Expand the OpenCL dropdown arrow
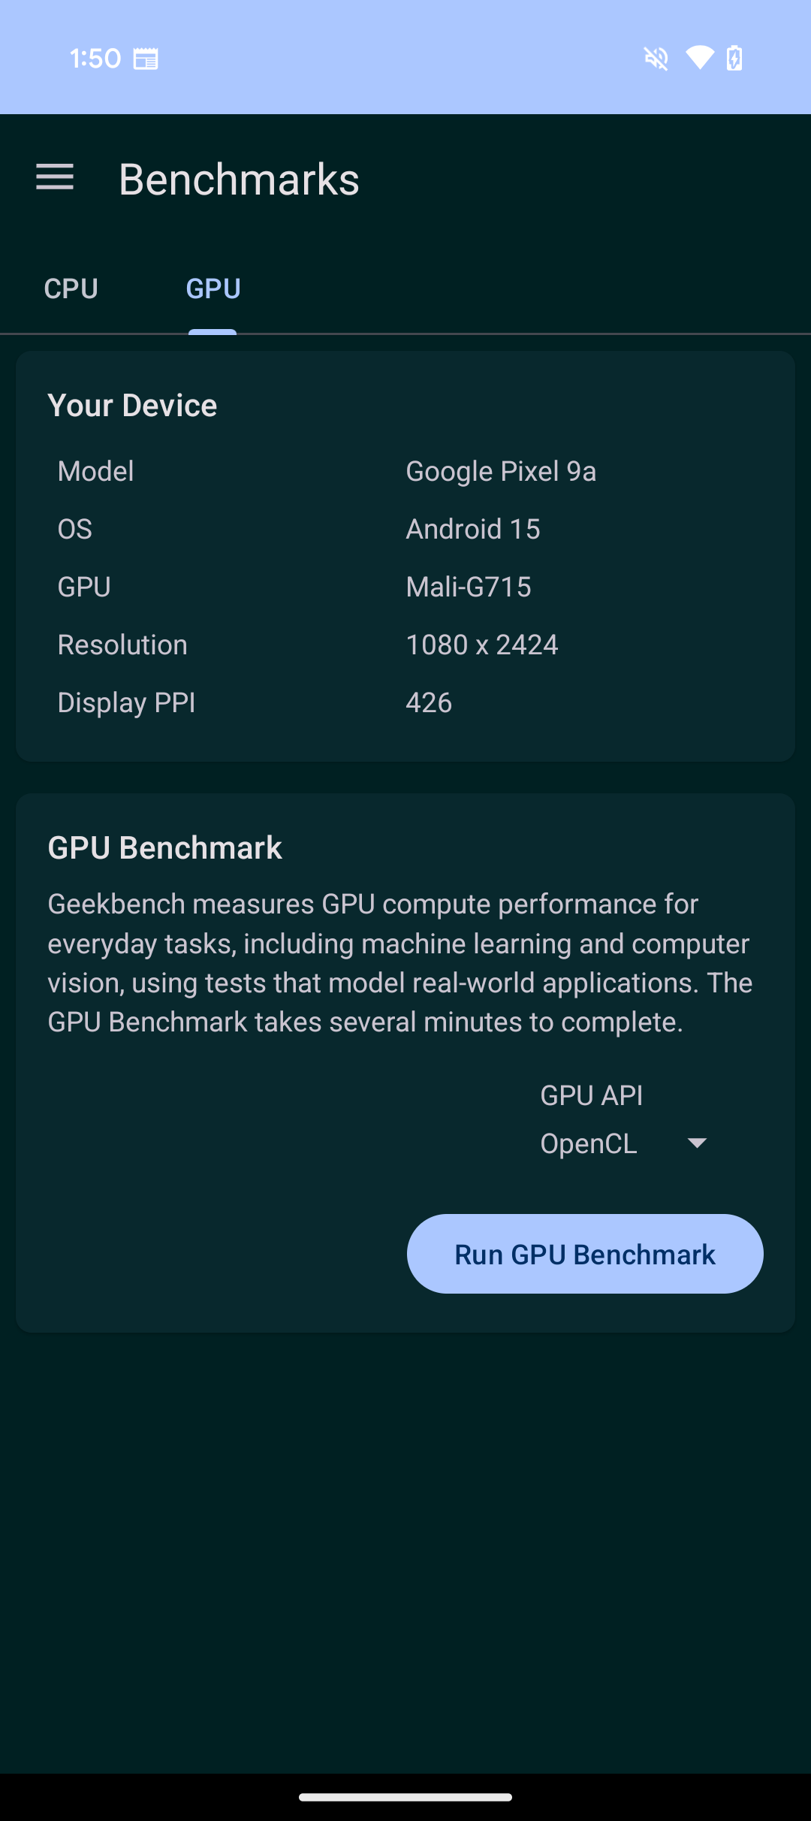The height and width of the screenshot is (1821, 811). (697, 1143)
